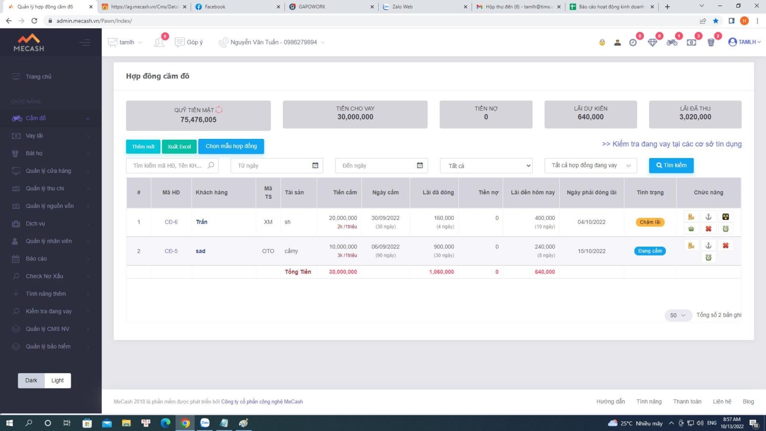Refresh the cash fund icon beside QUỸ TIỀN MẶT
766x431 pixels.
point(219,110)
